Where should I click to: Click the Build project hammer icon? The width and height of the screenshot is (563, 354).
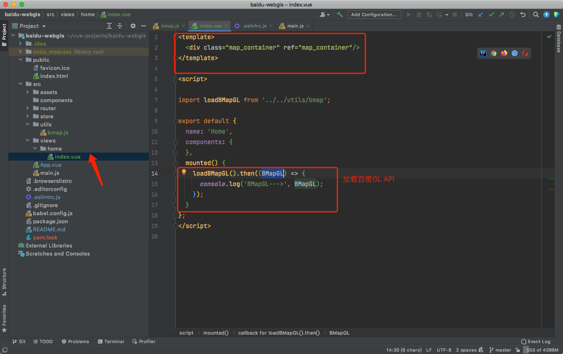click(x=340, y=15)
